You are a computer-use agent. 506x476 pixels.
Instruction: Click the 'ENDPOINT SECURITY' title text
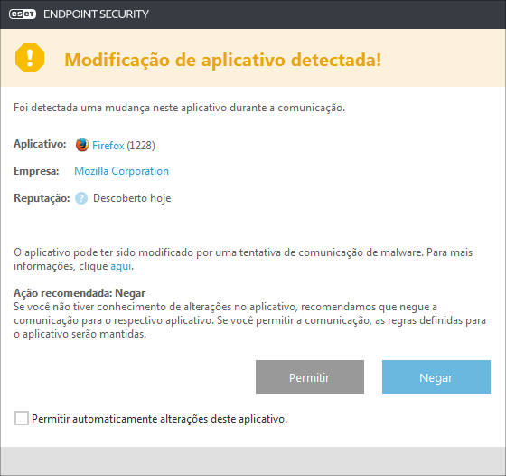96,14
